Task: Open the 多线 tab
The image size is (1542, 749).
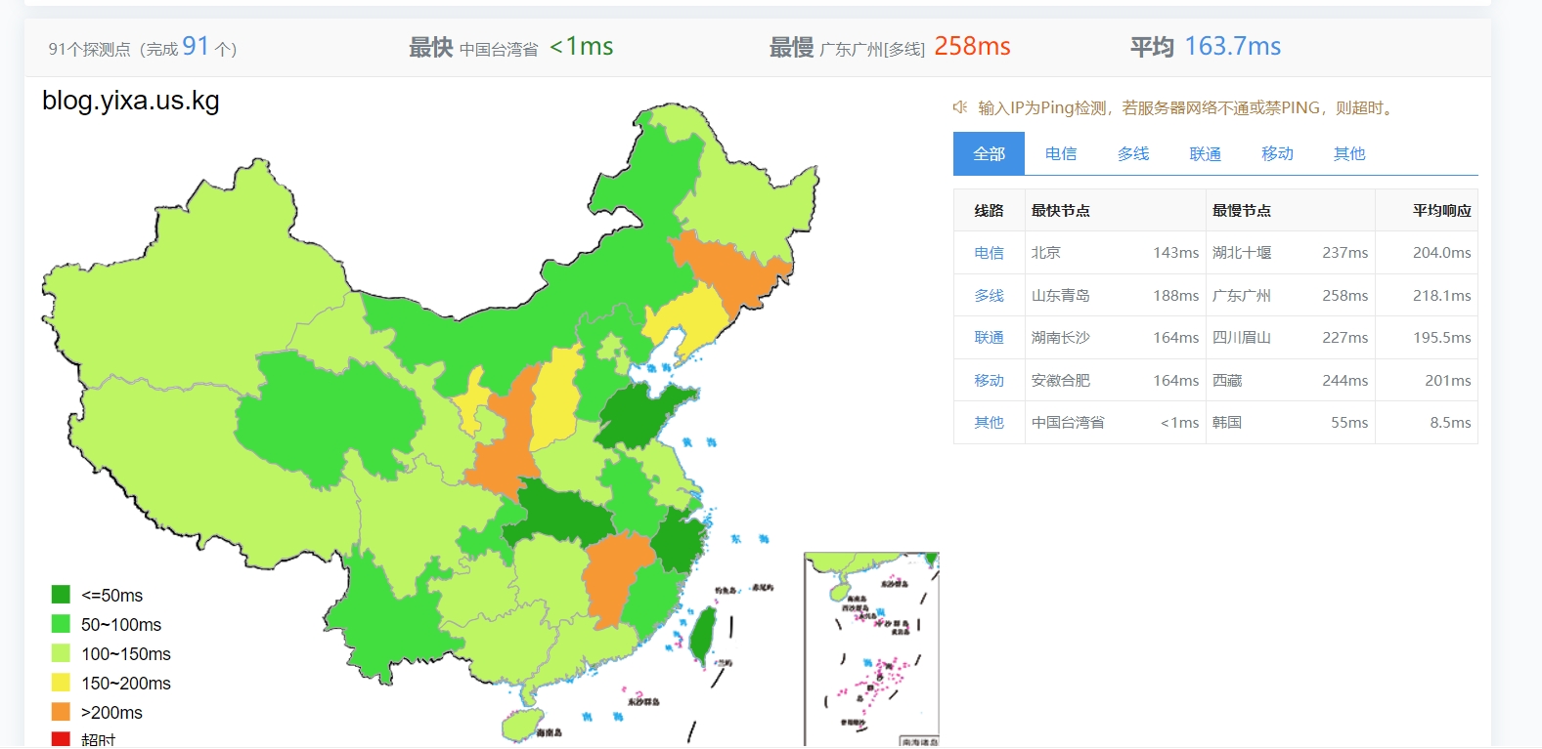Action: click(1133, 153)
